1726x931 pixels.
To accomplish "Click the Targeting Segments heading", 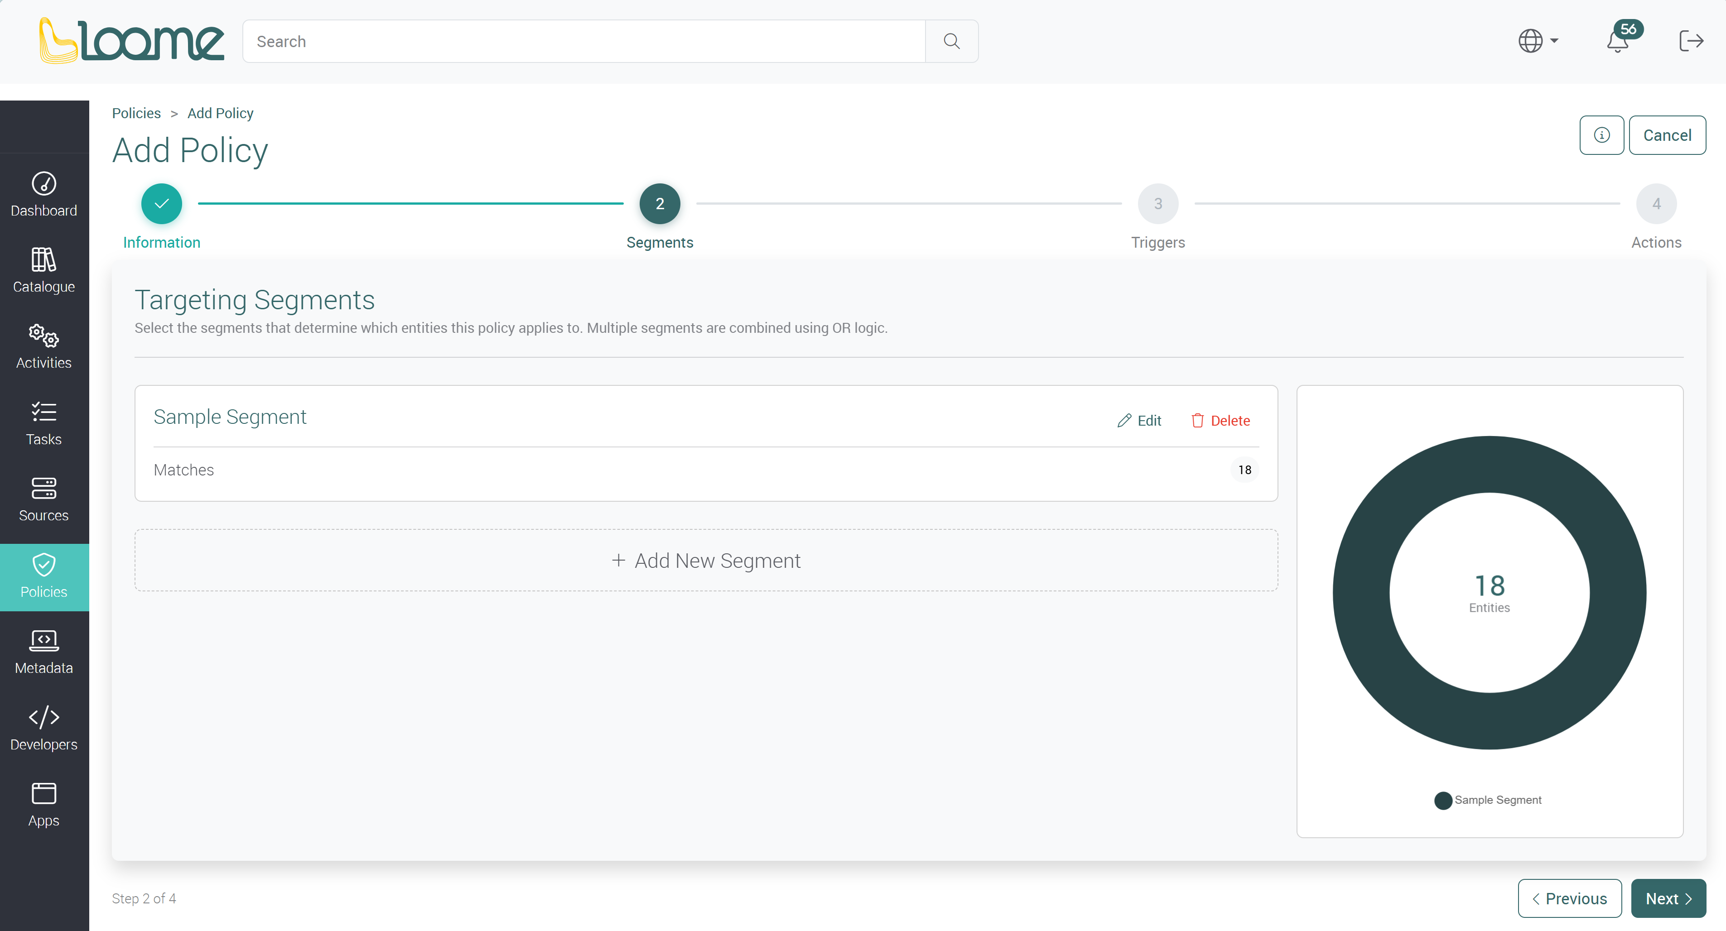I will pos(255,300).
